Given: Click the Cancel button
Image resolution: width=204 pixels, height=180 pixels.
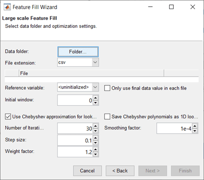Looking at the screenshot, I should point(87,171).
